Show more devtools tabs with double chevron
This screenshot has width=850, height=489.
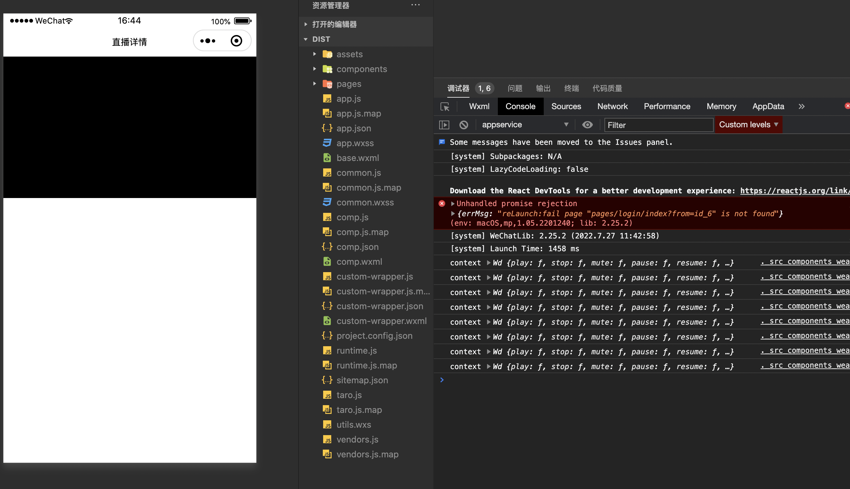[x=802, y=107]
